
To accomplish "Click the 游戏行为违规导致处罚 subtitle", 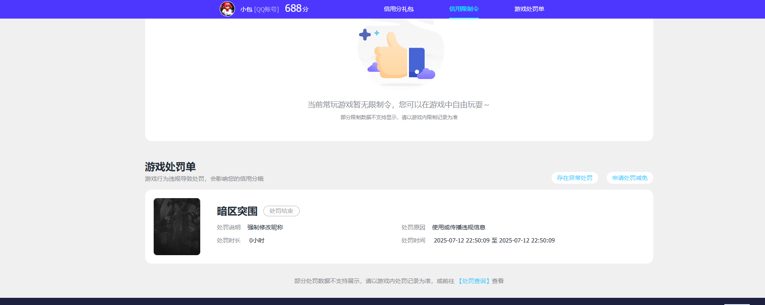I will [204, 179].
